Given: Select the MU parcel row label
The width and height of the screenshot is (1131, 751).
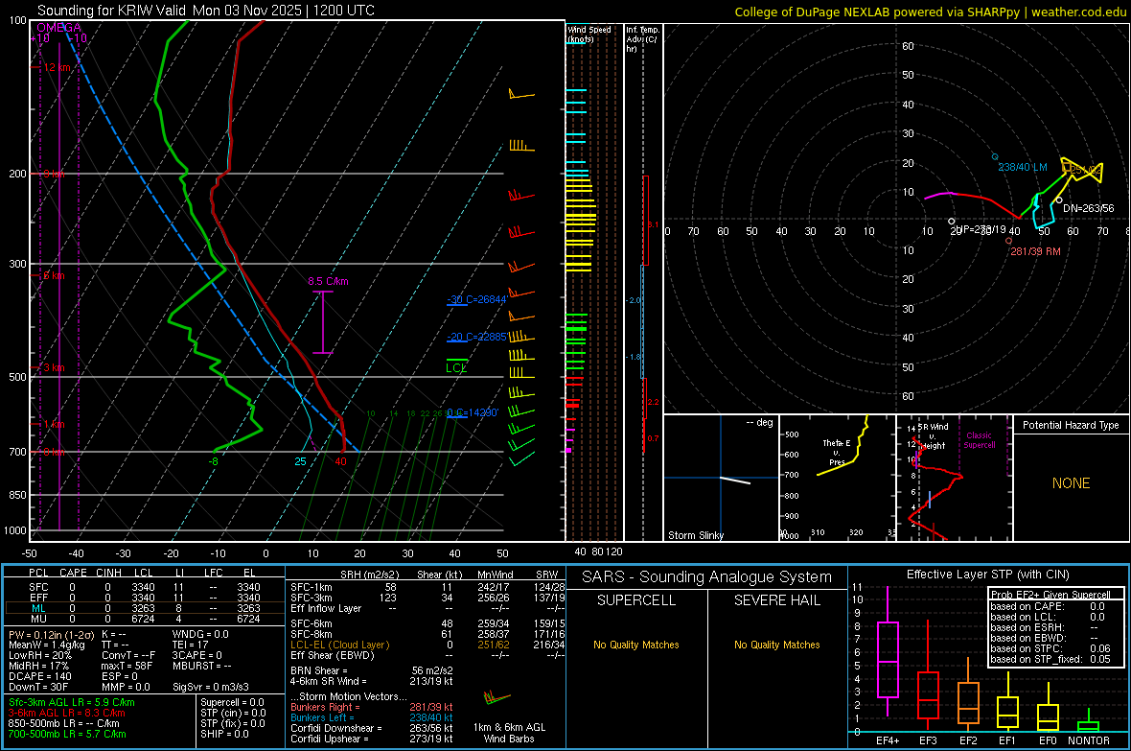Looking at the screenshot, I should (x=39, y=619).
